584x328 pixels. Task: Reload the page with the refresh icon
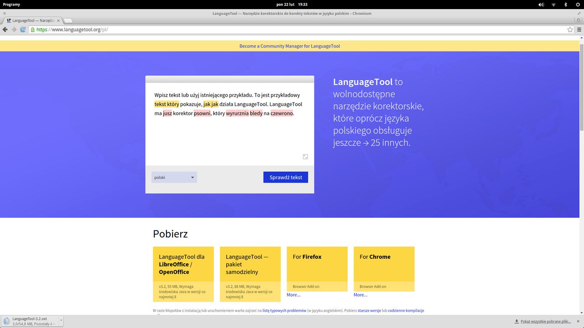pos(22,30)
